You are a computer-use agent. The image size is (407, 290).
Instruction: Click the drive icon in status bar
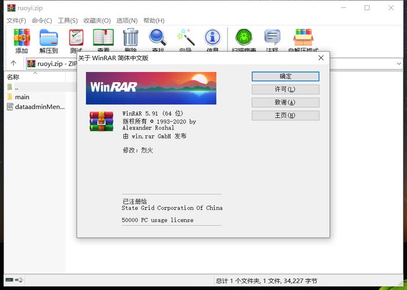(x=9, y=280)
